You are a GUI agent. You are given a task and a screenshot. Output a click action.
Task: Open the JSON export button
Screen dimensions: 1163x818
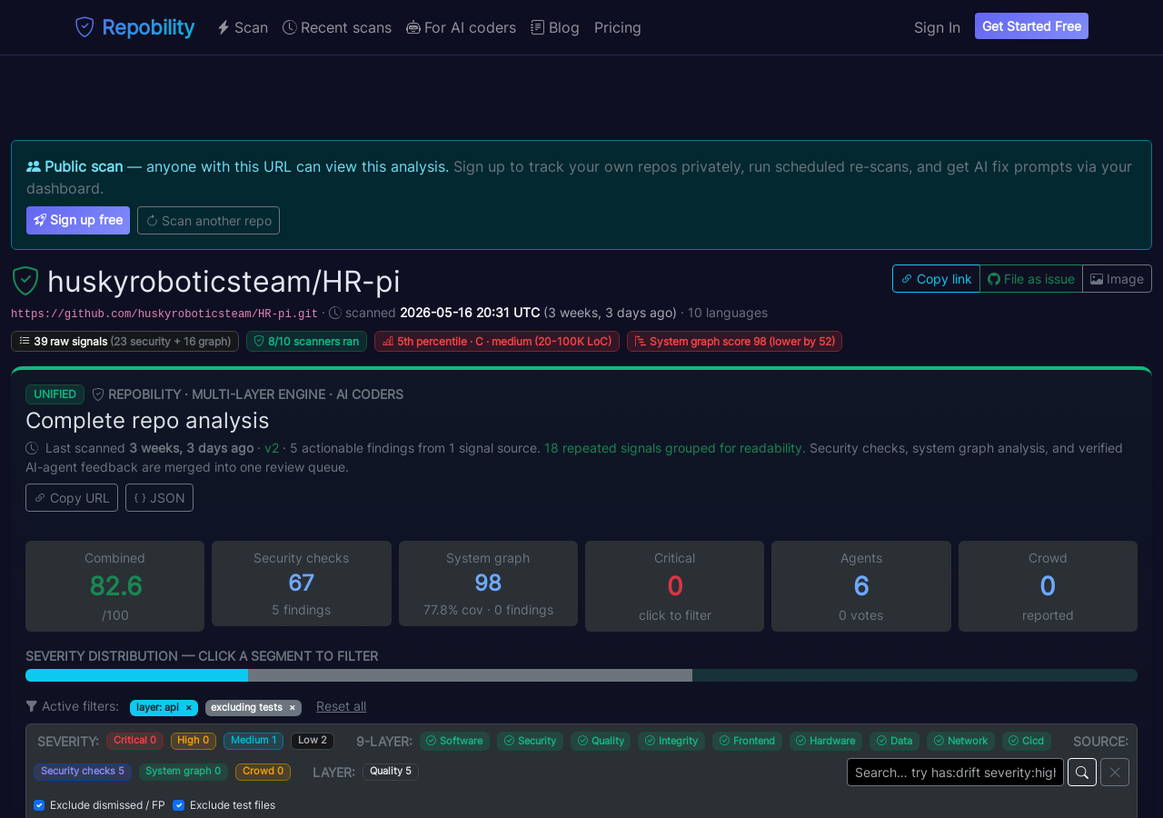pyautogui.click(x=159, y=498)
